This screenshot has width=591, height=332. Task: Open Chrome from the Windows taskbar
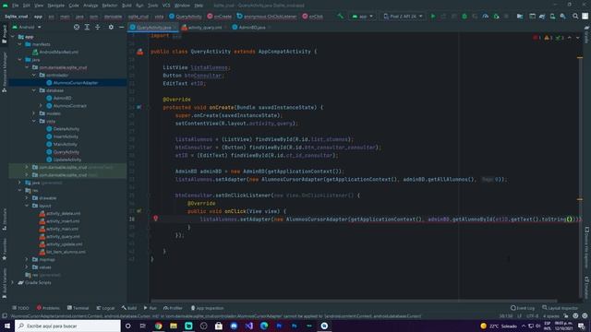(158, 326)
